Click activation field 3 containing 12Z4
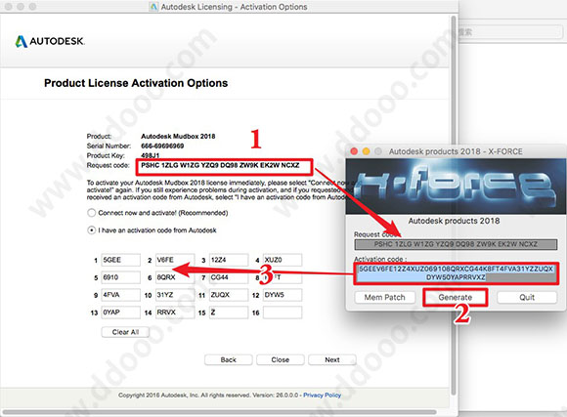Viewport: 567px width, 417px height. (229, 260)
